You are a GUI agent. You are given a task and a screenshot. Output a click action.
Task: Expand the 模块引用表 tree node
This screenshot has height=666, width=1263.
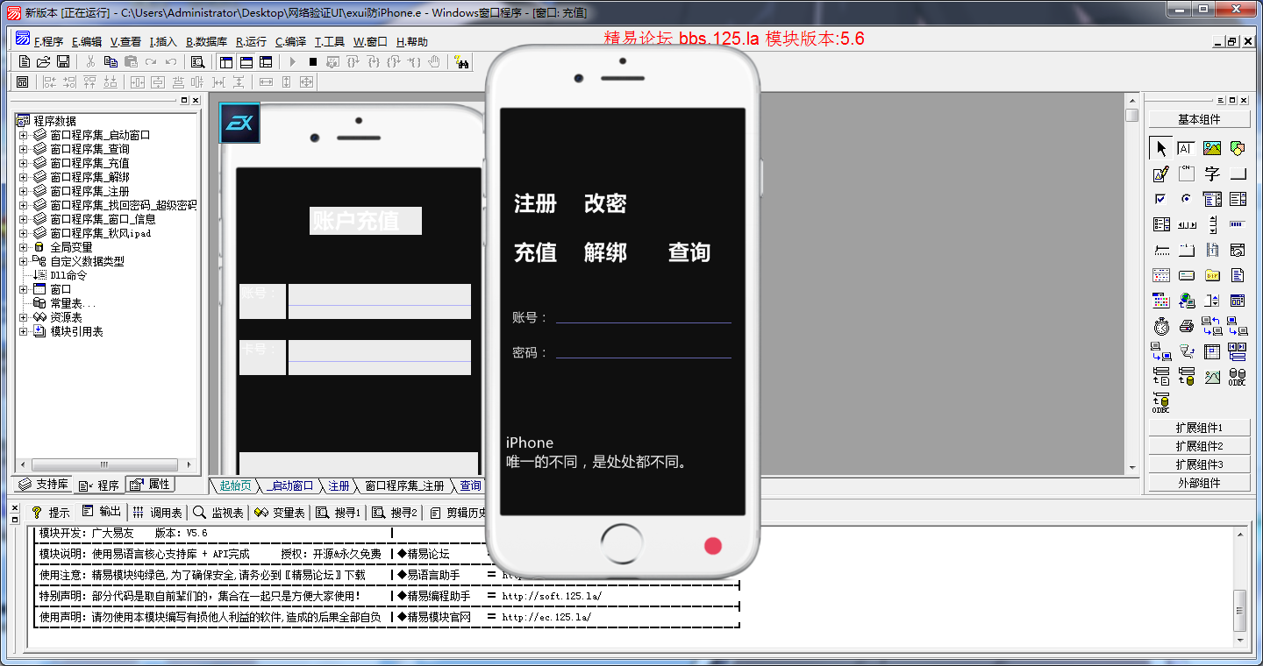(24, 331)
